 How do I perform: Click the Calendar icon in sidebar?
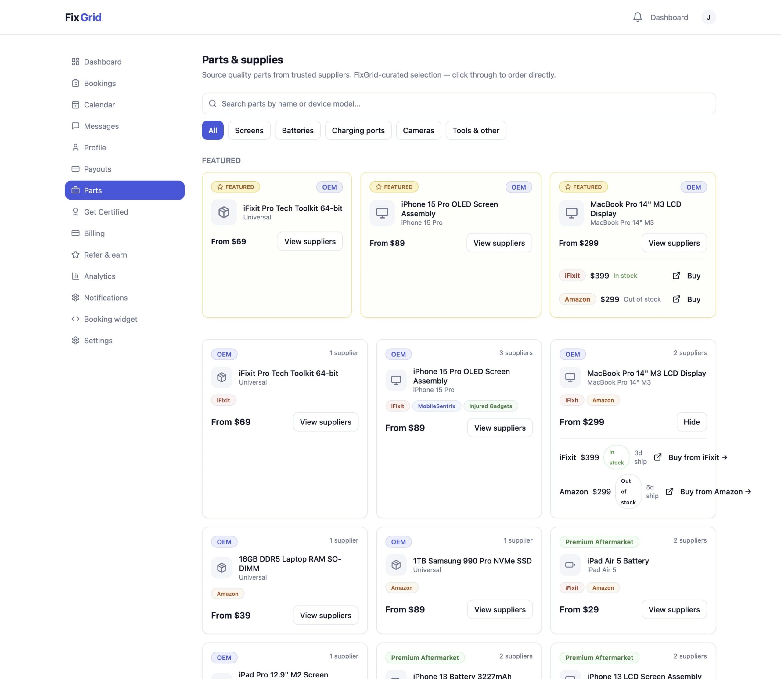click(75, 105)
